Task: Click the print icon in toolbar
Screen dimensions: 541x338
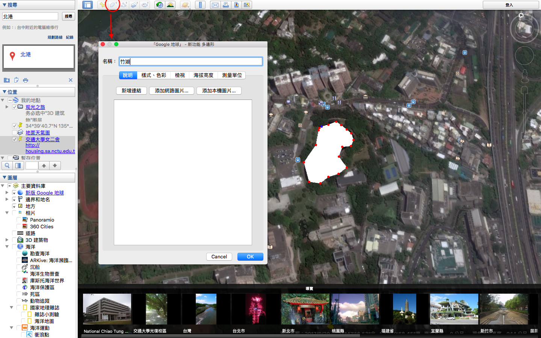Action: pos(226,5)
